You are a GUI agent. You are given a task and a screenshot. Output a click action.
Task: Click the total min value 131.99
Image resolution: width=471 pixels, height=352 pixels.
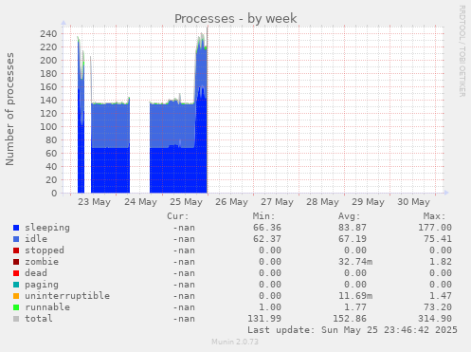pyautogui.click(x=264, y=319)
